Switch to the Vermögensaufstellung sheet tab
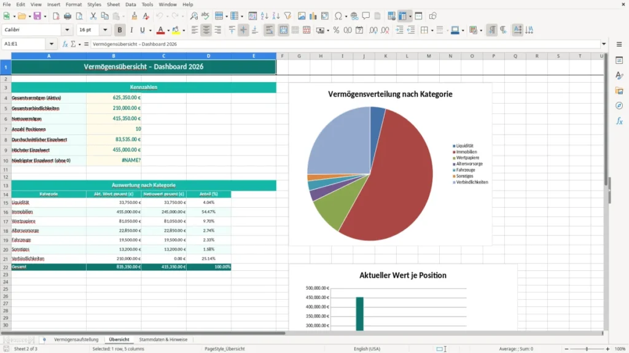 pos(76,340)
